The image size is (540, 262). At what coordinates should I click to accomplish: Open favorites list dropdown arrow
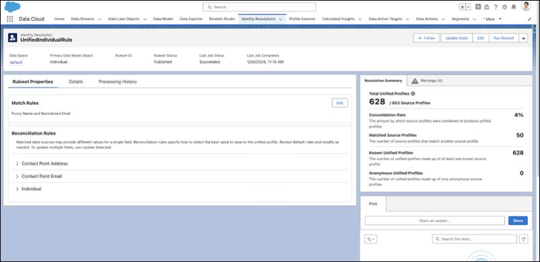(468, 7)
